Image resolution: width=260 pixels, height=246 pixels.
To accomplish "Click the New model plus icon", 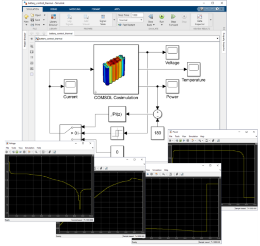I will [26, 17].
